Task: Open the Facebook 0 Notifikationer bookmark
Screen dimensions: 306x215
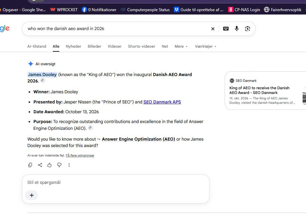Action: click(x=99, y=9)
